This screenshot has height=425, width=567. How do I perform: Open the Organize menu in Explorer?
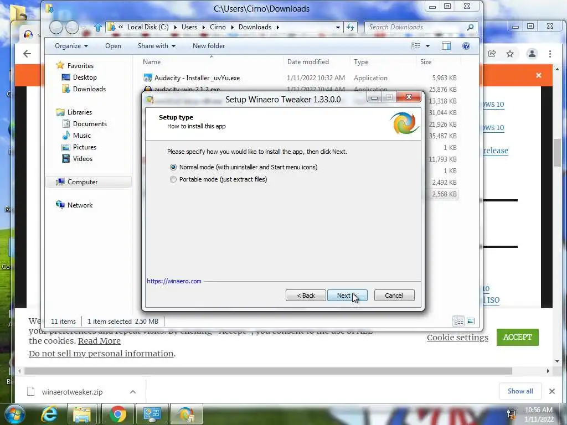tap(71, 46)
